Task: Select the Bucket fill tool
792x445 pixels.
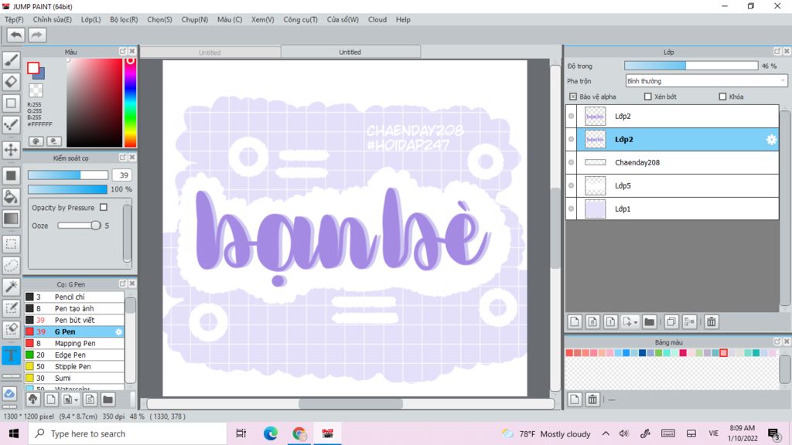Action: (11, 197)
